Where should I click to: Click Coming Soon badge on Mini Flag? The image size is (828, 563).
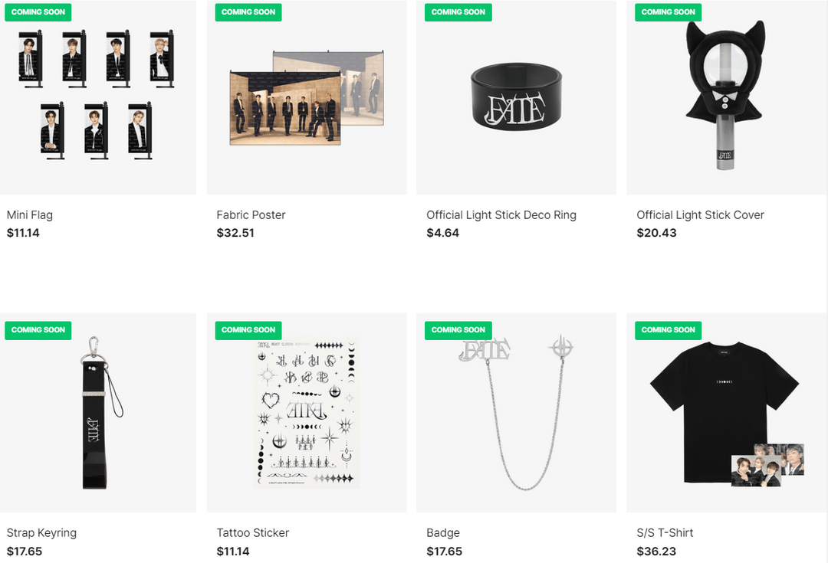(38, 12)
